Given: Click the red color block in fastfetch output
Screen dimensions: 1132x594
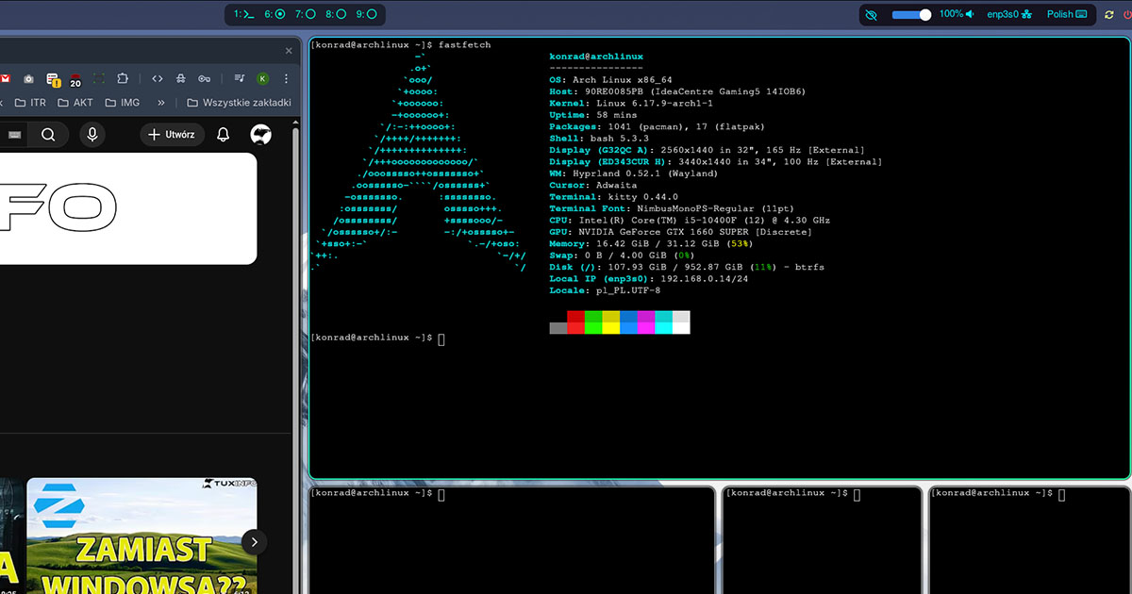Looking at the screenshot, I should pyautogui.click(x=575, y=322).
